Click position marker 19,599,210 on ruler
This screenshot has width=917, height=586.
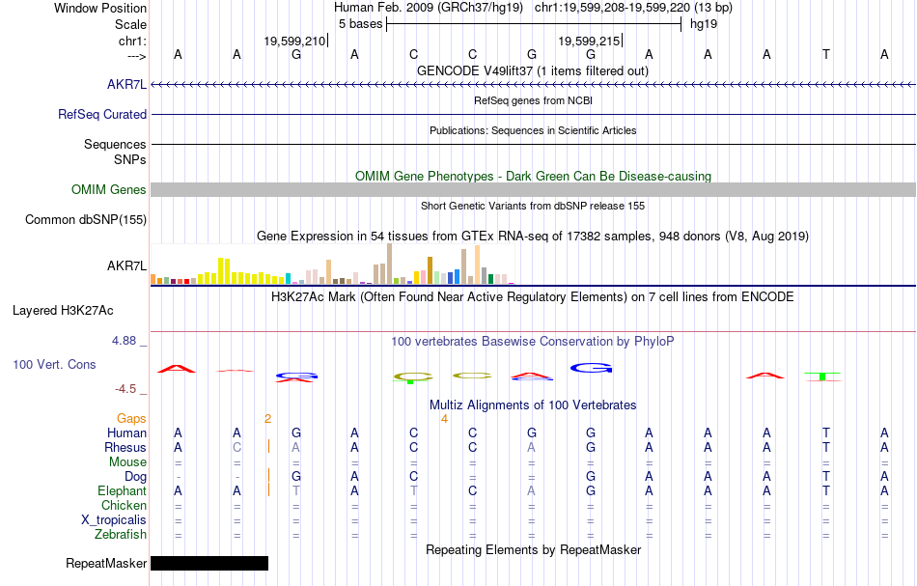pyautogui.click(x=296, y=41)
